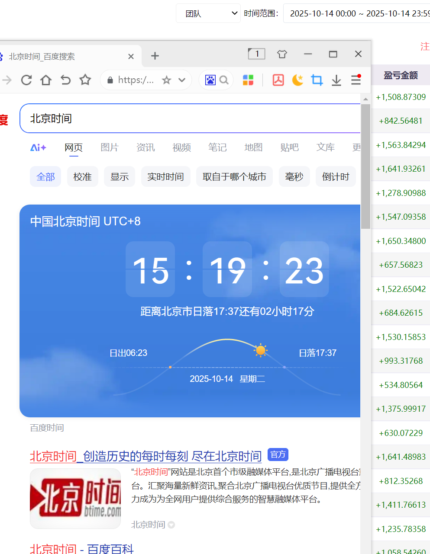
Task: Switch to 笔记 tab
Action: click(217, 147)
